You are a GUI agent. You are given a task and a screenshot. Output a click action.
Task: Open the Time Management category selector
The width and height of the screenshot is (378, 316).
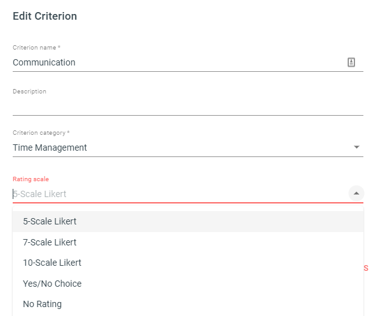188,148
